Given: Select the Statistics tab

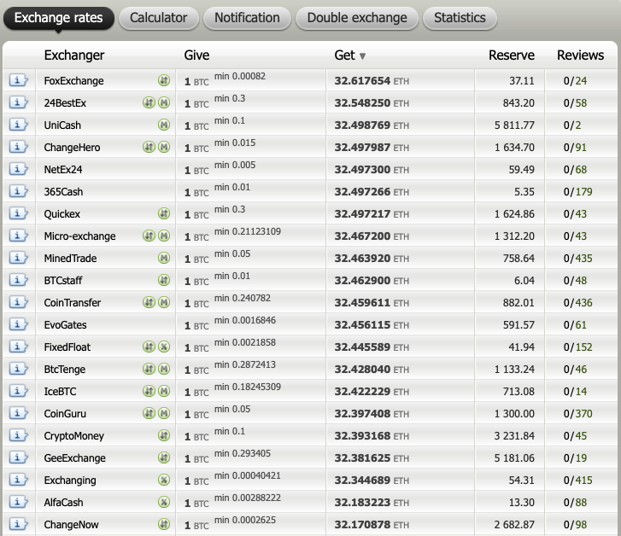Looking at the screenshot, I should coord(460,18).
